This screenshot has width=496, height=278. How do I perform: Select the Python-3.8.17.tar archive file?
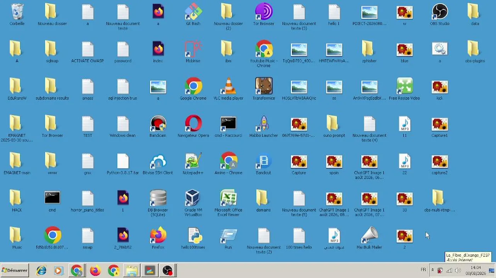123,164
